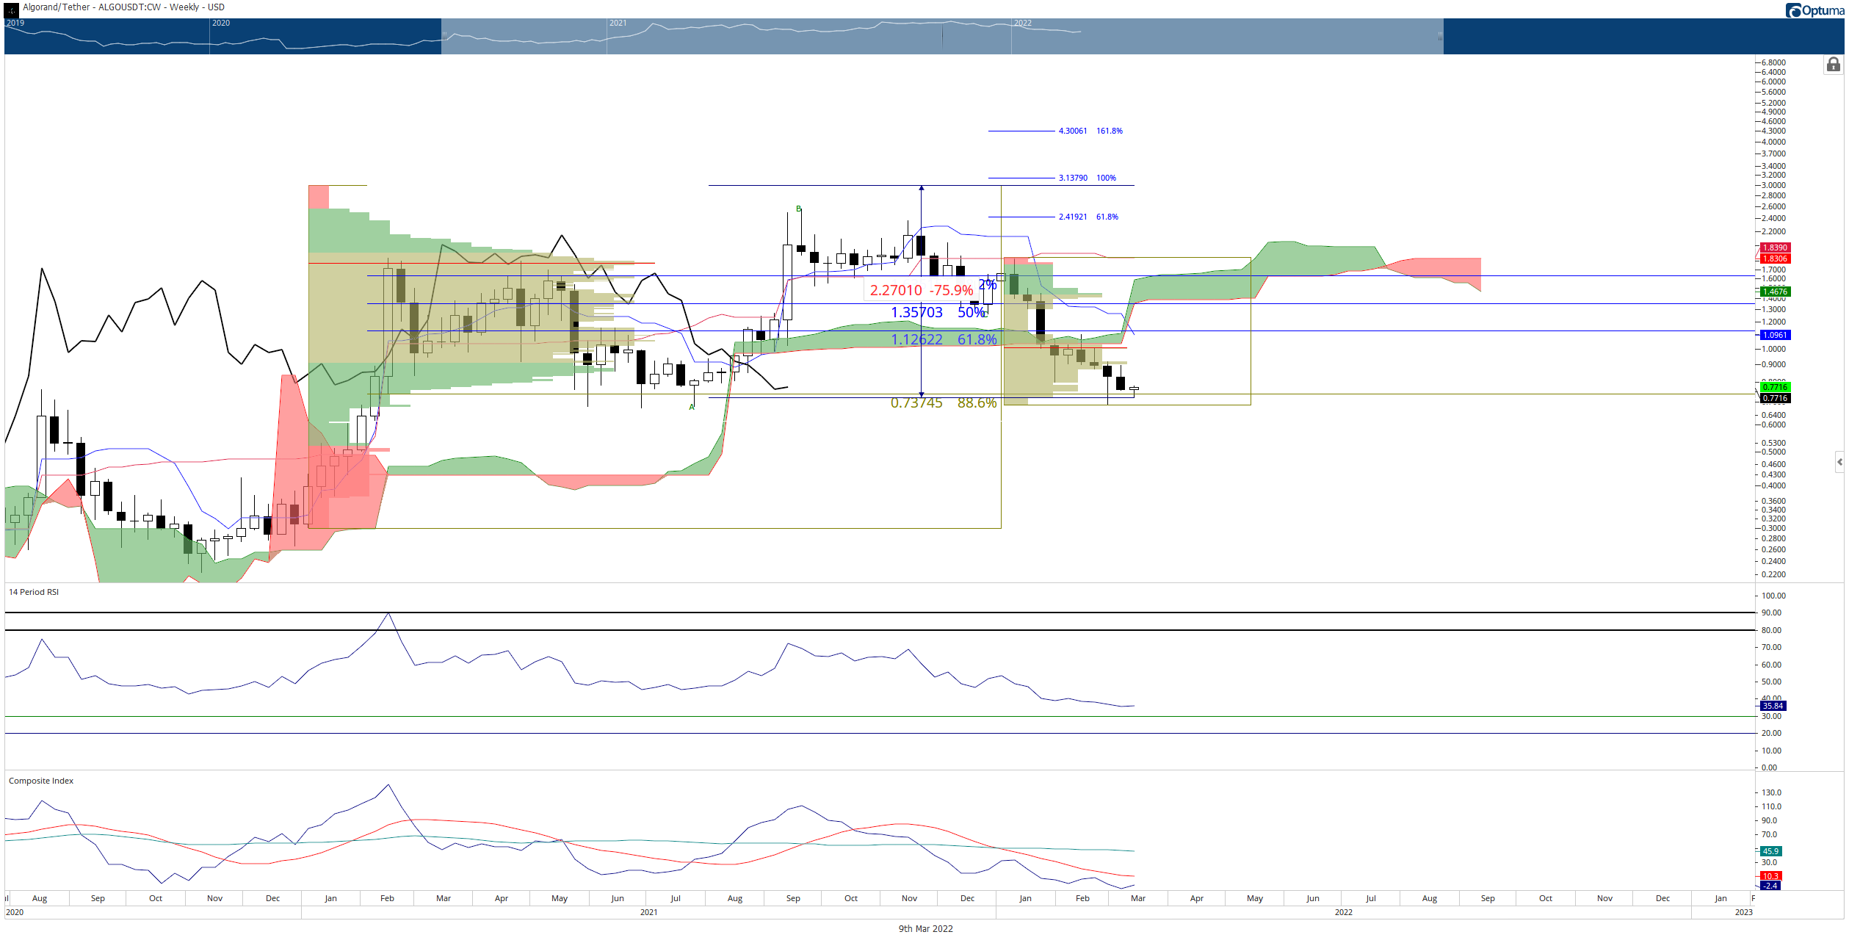This screenshot has height=943, width=1849.
Task: Select the 0.73745 88.6% retracement label
Action: pyautogui.click(x=944, y=402)
